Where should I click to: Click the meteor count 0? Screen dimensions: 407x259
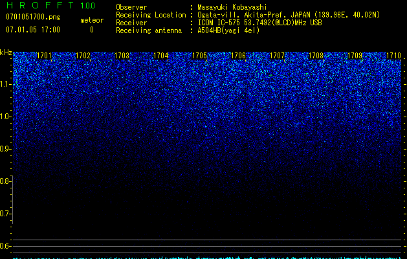(92, 30)
